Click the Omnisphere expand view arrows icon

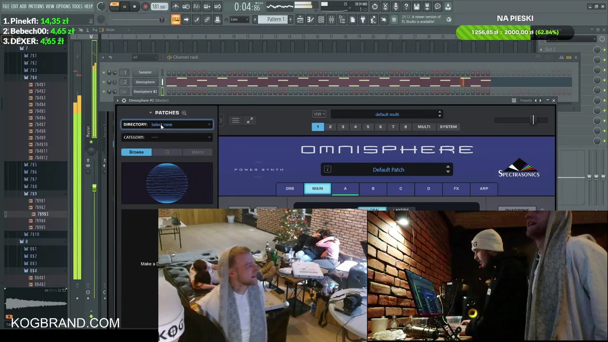click(x=250, y=121)
